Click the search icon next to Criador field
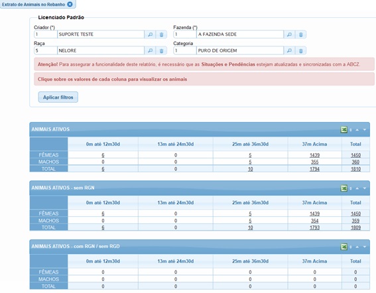This screenshot has height=293, width=376. tap(150, 34)
